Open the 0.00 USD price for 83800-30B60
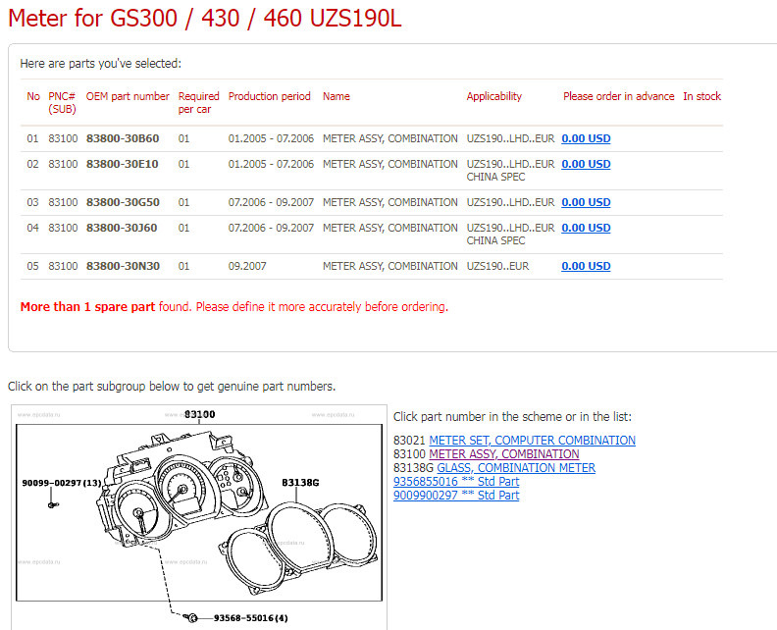 click(x=586, y=138)
